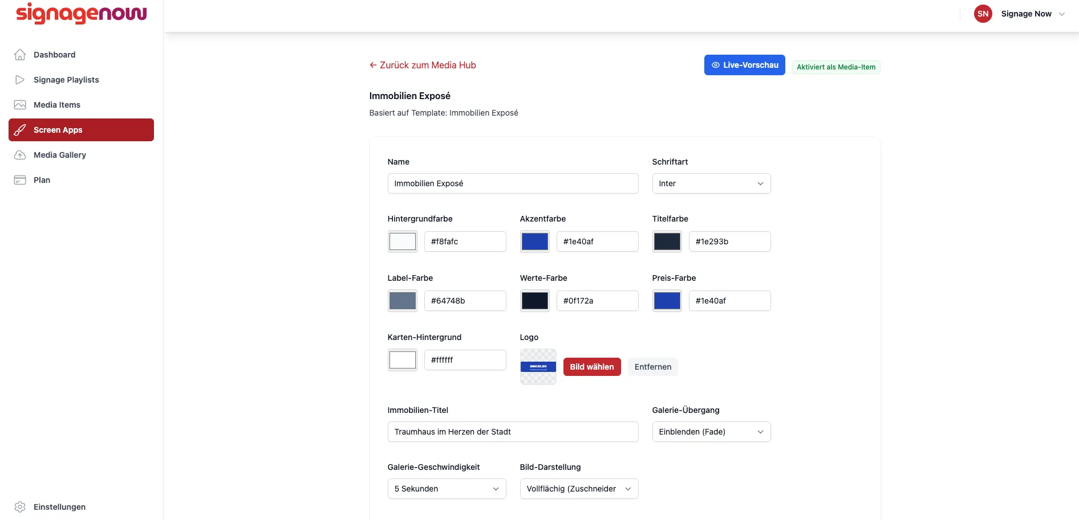
Task: Click the Einstellungen gear icon
Action: (x=20, y=507)
